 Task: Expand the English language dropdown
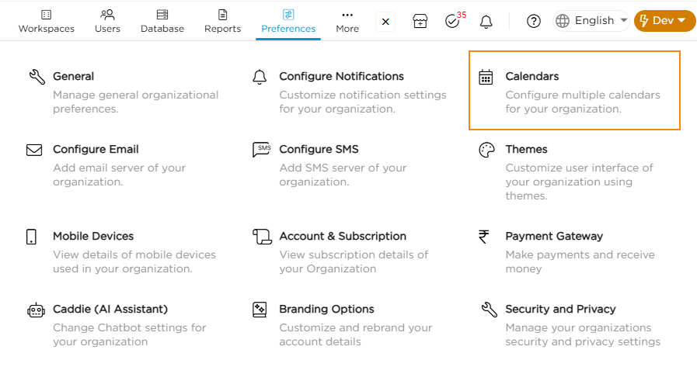592,21
